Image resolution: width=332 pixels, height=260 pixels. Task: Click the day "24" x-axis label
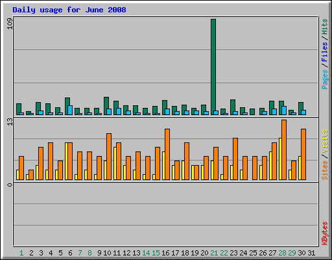243,253
